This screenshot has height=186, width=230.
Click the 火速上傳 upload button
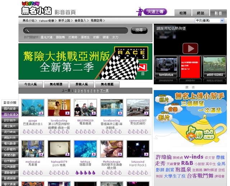point(155,12)
